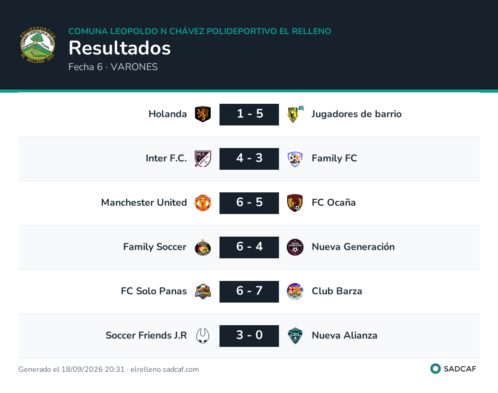Open the 1 - 5 score box
Viewport: 498px width, 393px height.
click(249, 114)
